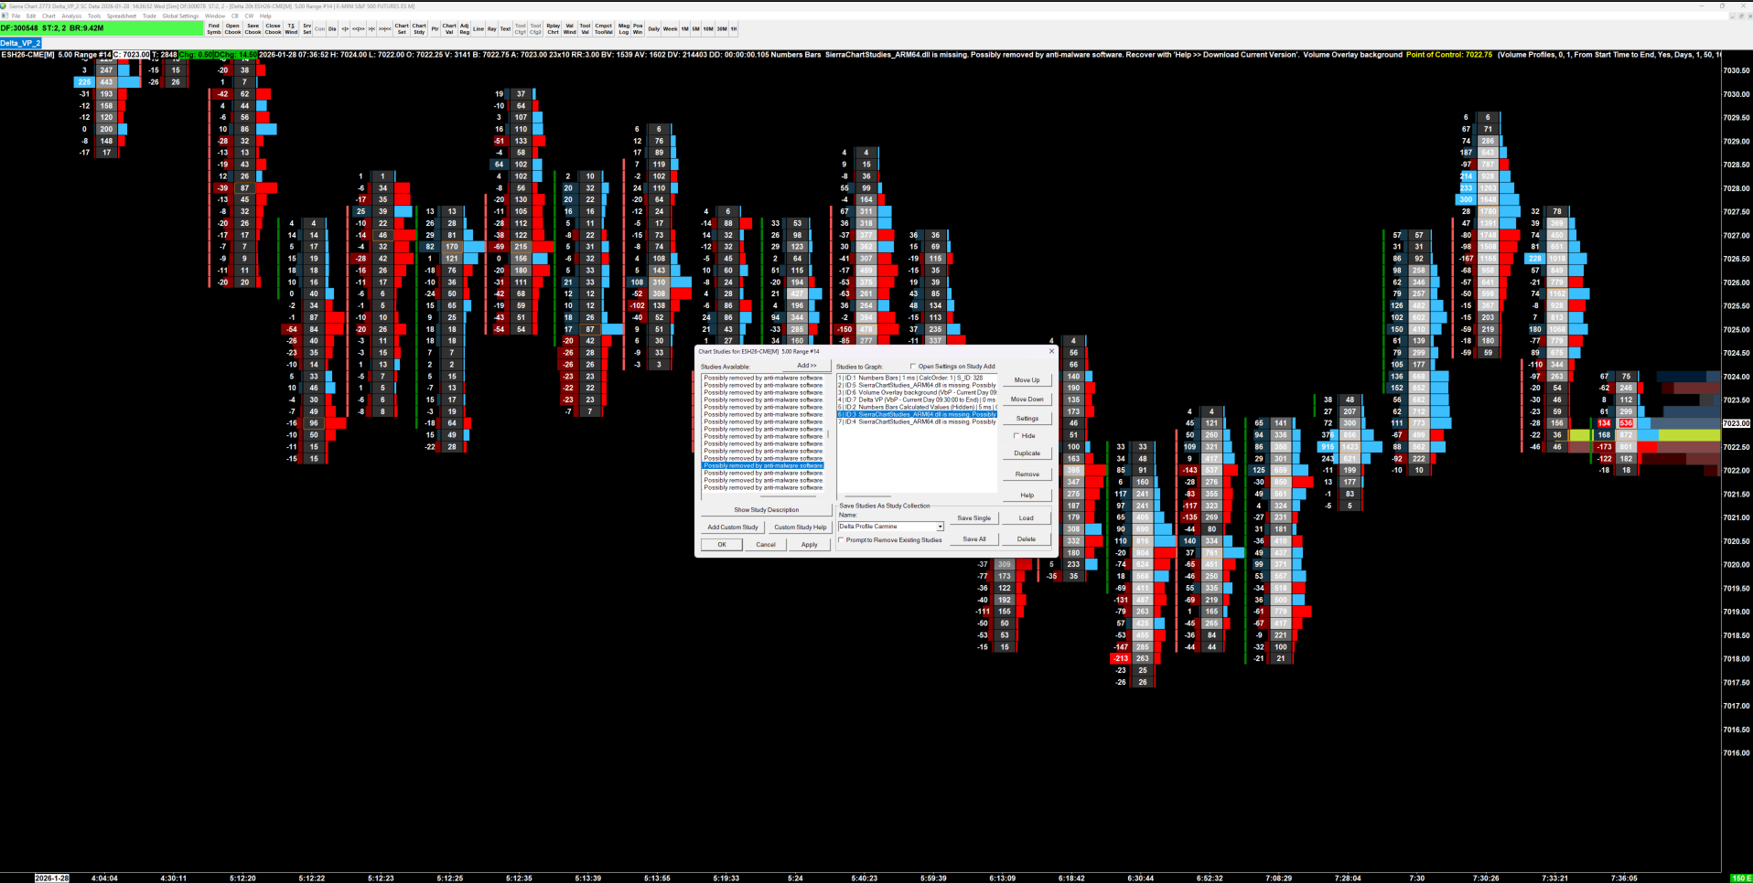This screenshot has height=884, width=1753.
Task: Open the Val Wind toolbar button
Action: 569,28
